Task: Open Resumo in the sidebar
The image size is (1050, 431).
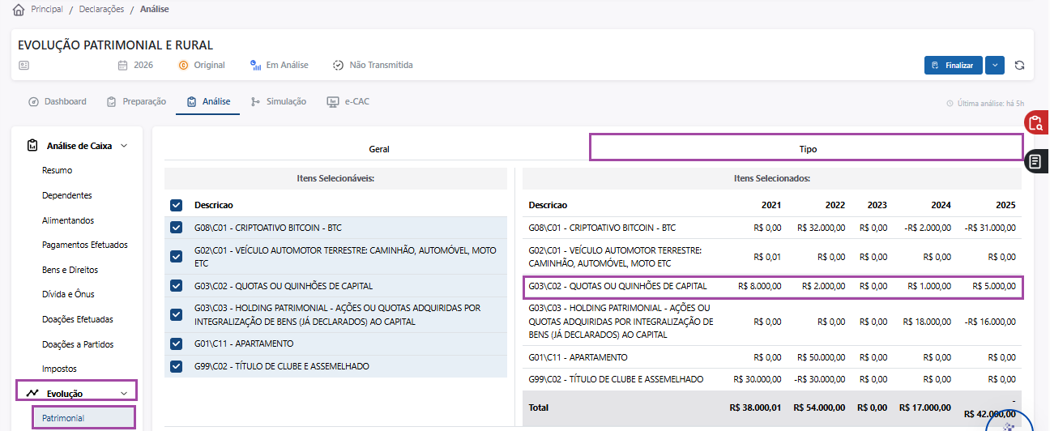Action: pyautogui.click(x=57, y=171)
